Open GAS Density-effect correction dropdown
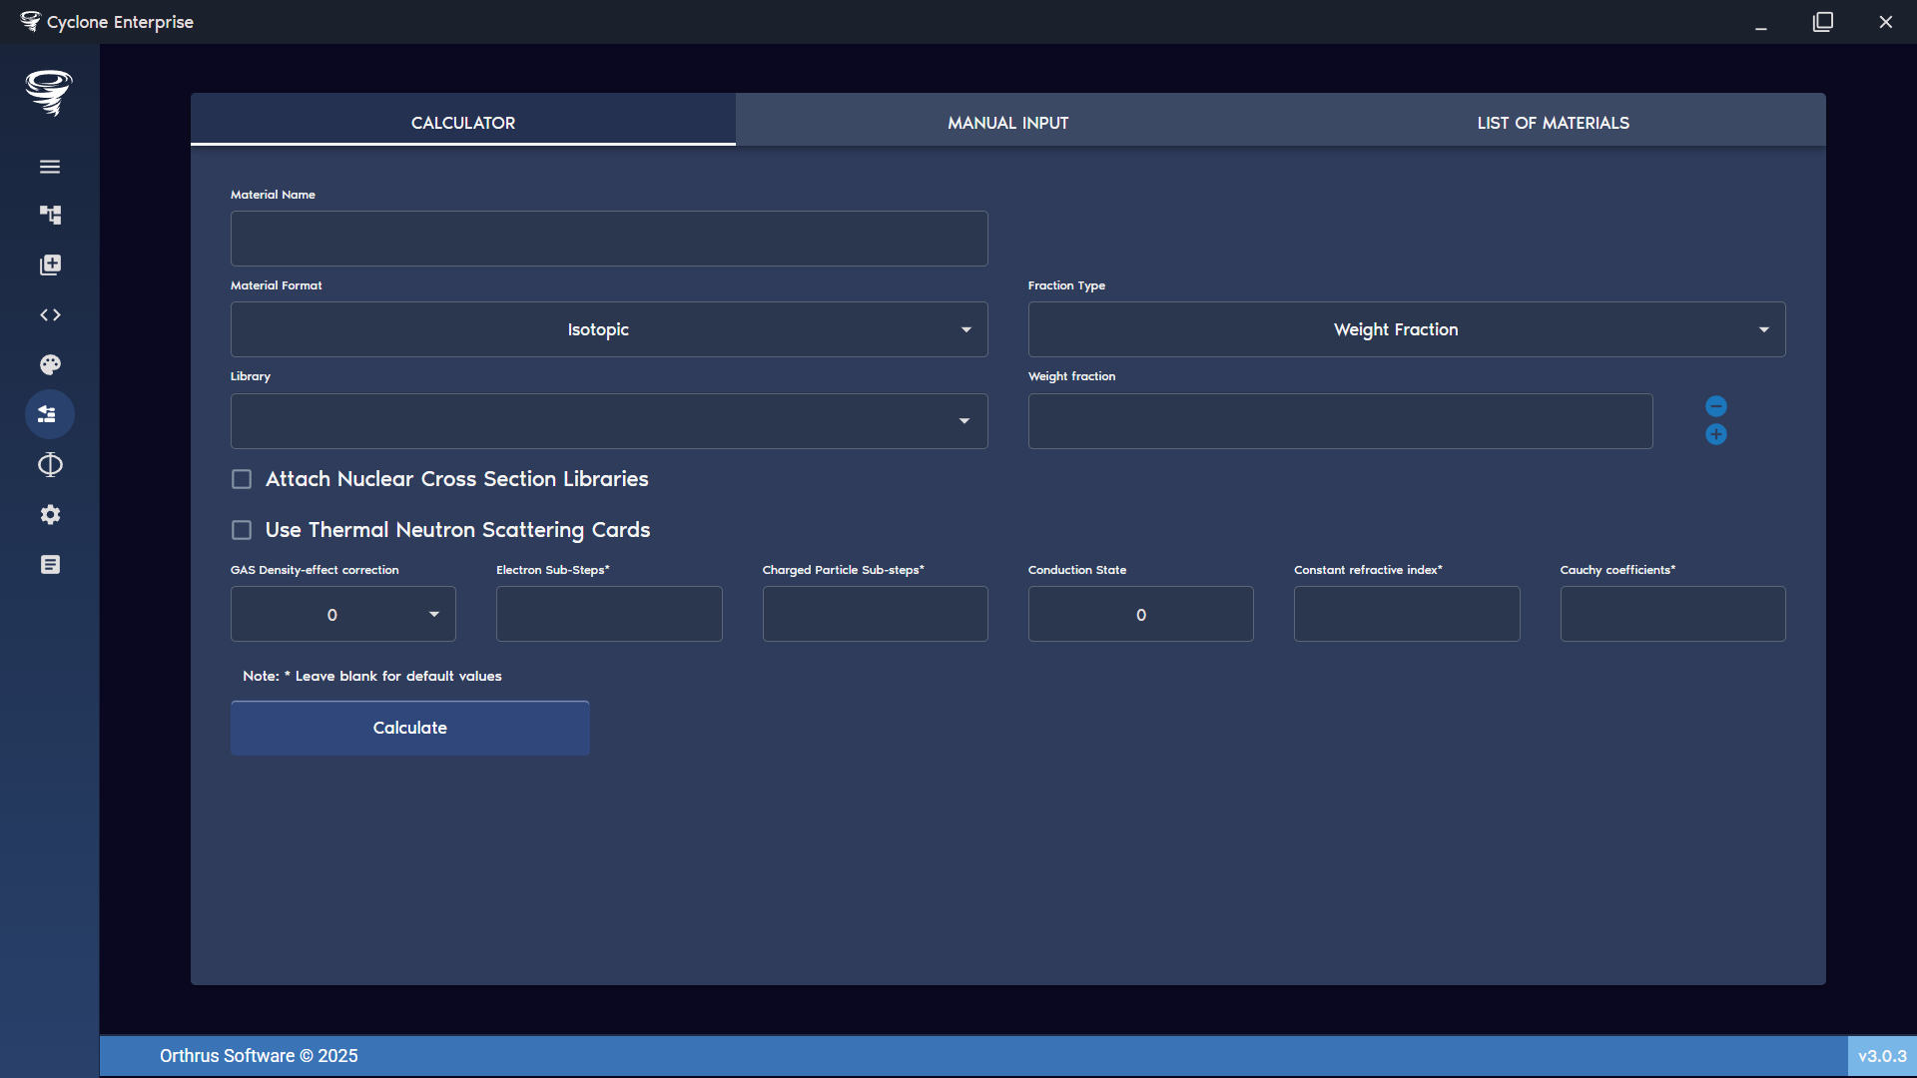The width and height of the screenshot is (1917, 1078). [342, 615]
